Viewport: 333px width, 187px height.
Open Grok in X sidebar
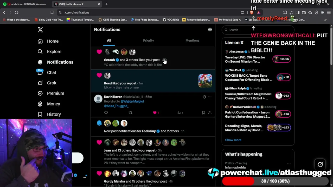[47, 83]
